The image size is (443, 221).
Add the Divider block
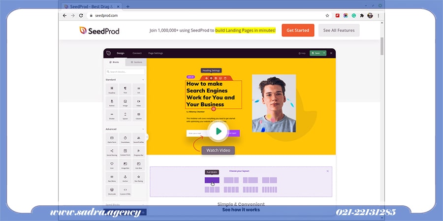112,115
